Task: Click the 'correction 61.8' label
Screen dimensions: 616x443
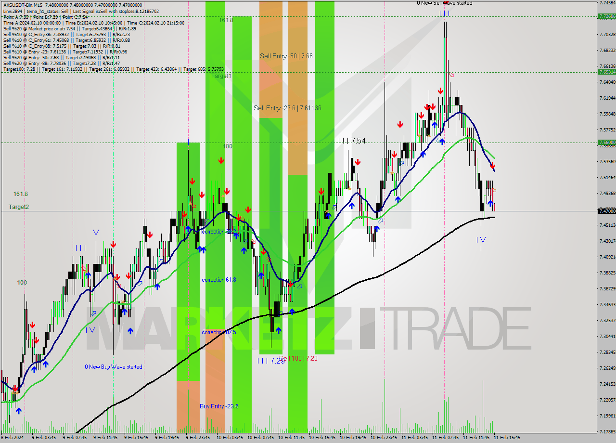Action: (x=219, y=280)
